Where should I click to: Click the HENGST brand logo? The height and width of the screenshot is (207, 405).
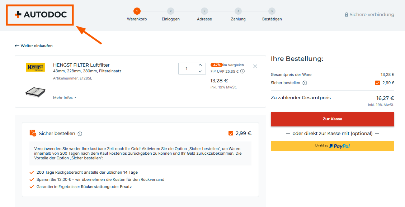click(x=35, y=67)
